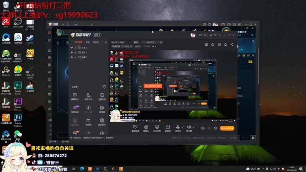
Task: Open Adobe Premiere desktop shortcut
Action: pos(18,104)
